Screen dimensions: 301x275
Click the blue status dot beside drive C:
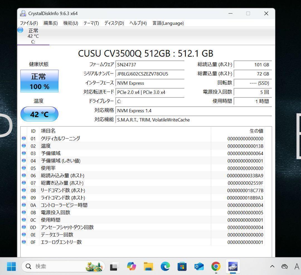20,30
